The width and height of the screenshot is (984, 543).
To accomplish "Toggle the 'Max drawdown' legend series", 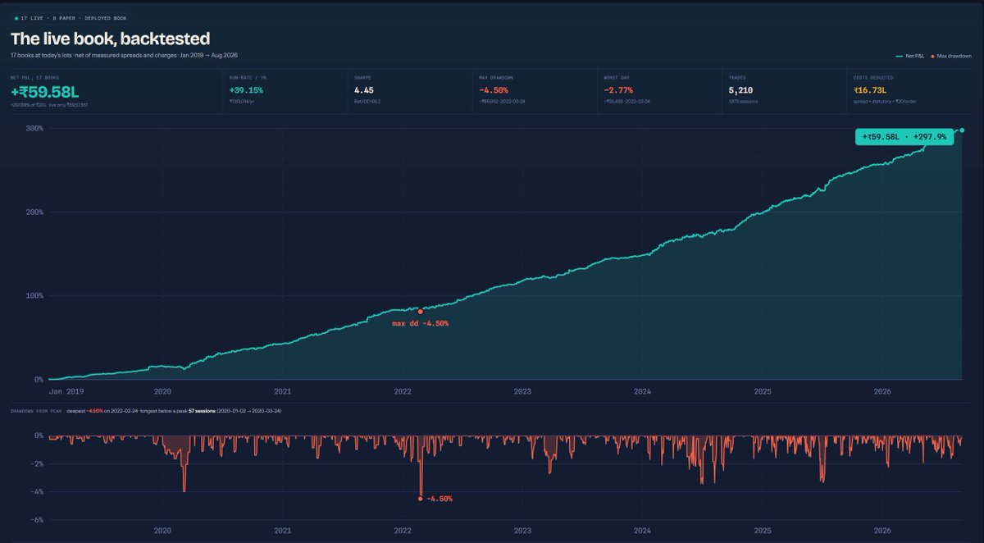I will pyautogui.click(x=952, y=56).
